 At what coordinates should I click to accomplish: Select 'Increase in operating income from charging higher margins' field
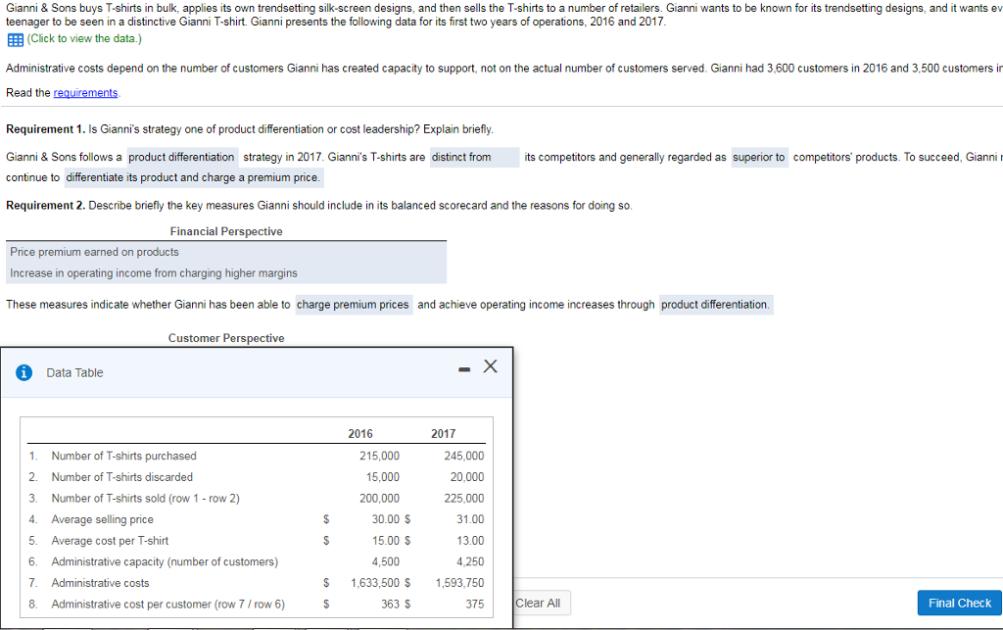coord(226,273)
